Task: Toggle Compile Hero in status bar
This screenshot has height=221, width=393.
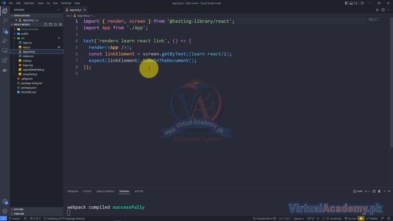Action: coord(265,219)
